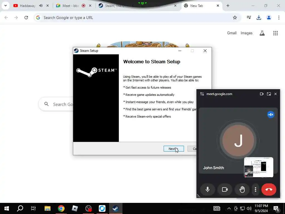
Task: Show hidden system tray icons
Action: pos(229,208)
